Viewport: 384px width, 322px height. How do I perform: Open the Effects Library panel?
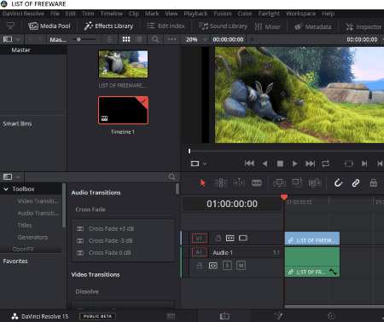point(108,26)
